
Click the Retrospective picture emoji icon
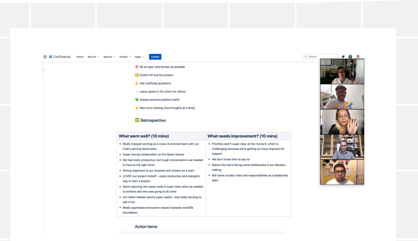(x=137, y=120)
